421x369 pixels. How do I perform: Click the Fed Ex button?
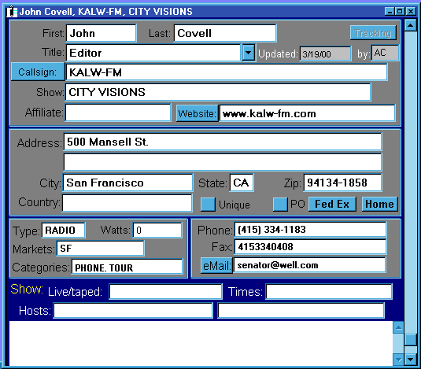coord(332,205)
